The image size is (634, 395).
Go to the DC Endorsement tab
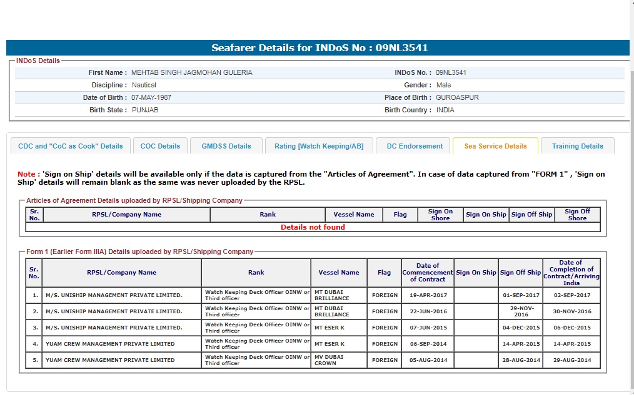[x=414, y=146]
